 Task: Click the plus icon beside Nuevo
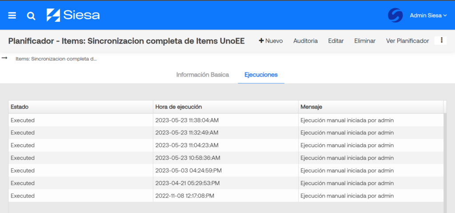pos(261,40)
